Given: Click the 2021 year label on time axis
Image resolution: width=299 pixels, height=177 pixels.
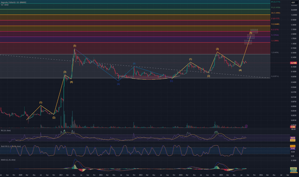Looking at the screenshot, I should click(61, 175).
